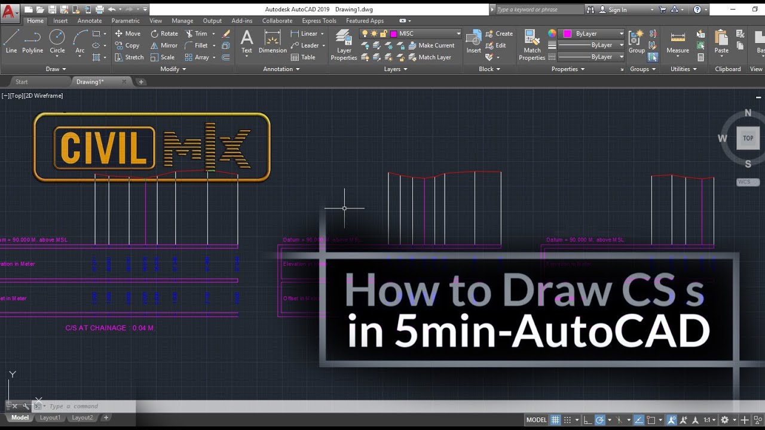Click the Erase tool icon

(x=226, y=33)
